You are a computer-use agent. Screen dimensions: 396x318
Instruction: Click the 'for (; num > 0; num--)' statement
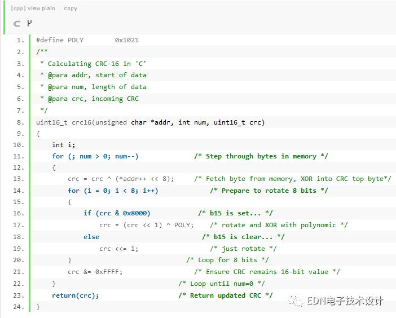(x=95, y=156)
